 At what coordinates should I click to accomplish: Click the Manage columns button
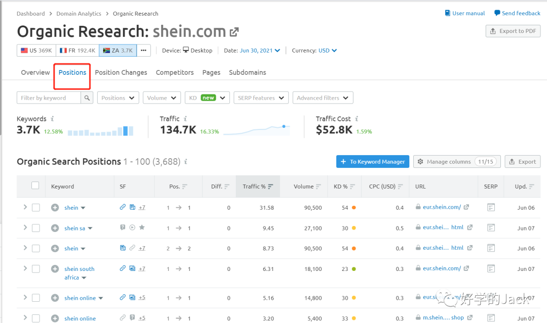(x=457, y=162)
